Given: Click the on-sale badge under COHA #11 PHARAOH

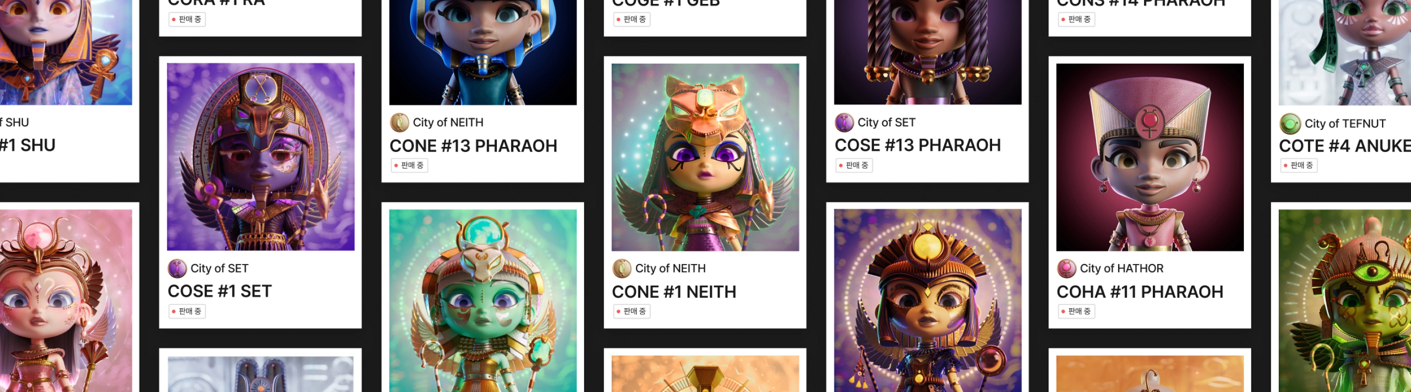Looking at the screenshot, I should point(1076,312).
